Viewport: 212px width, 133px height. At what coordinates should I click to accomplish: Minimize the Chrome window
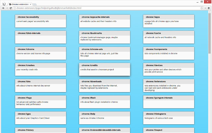[x=197, y=2]
